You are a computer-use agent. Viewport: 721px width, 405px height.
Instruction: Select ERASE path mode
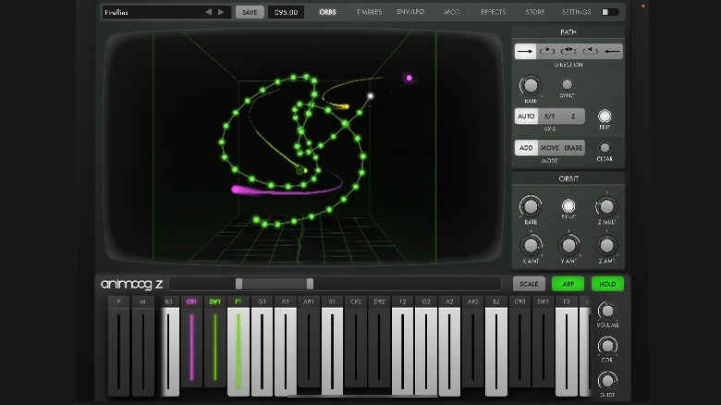click(573, 148)
